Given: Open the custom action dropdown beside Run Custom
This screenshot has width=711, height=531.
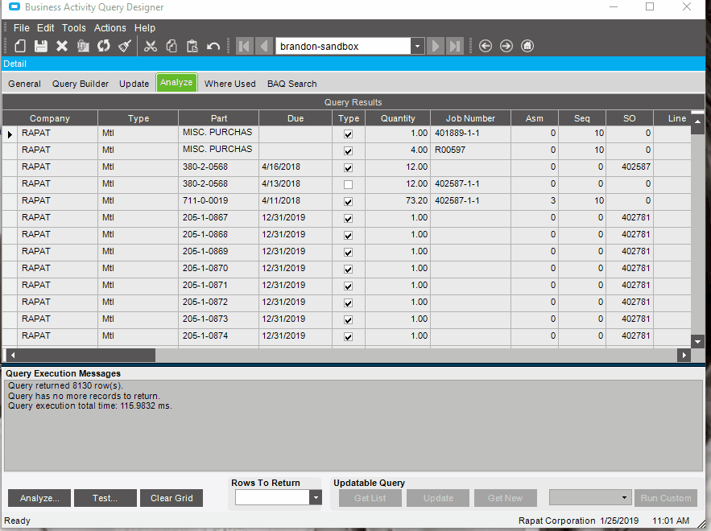Looking at the screenshot, I should [624, 497].
